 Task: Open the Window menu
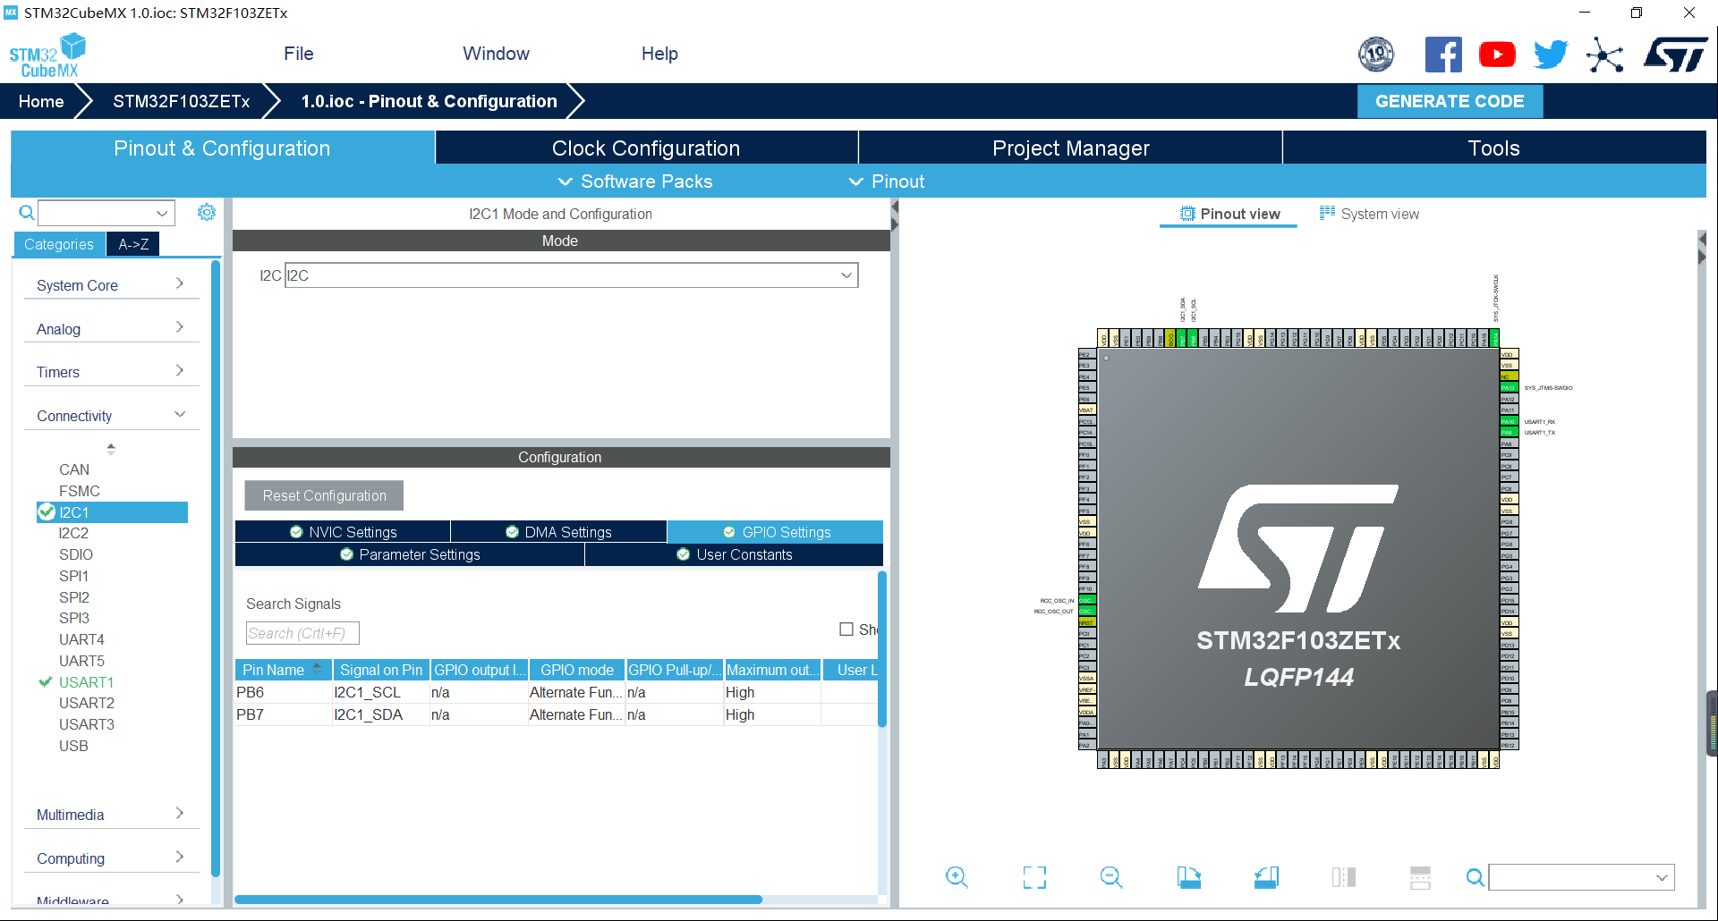[x=496, y=54]
